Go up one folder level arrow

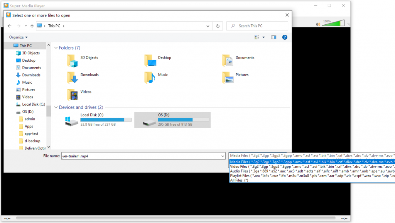point(32,26)
